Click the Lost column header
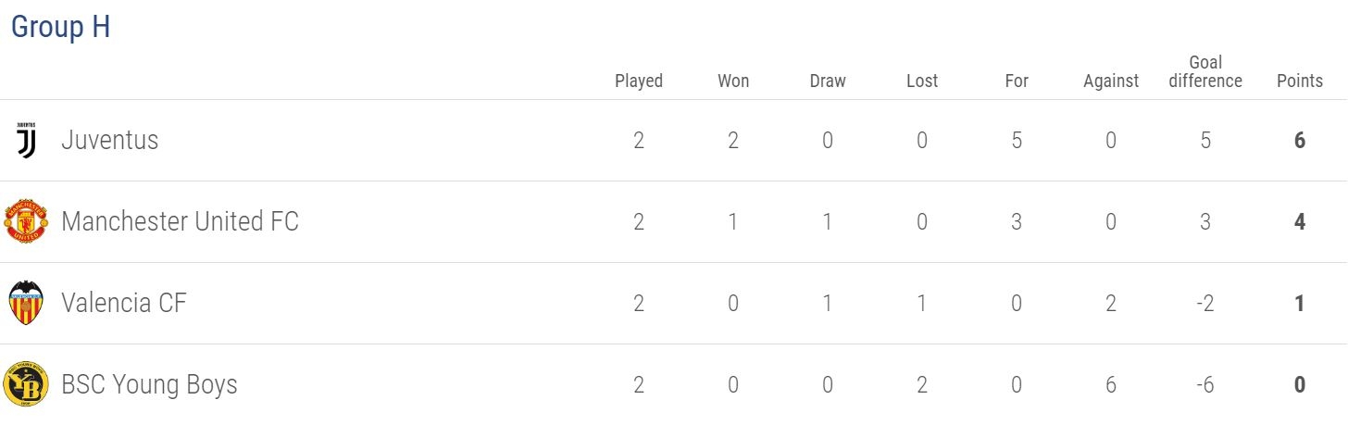1348x425 pixels. click(922, 81)
